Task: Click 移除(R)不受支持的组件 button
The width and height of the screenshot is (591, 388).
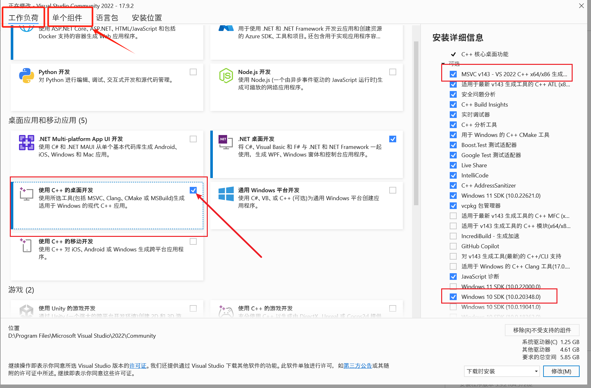Action: pos(542,330)
